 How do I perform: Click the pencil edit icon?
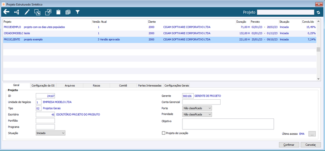(27, 13)
